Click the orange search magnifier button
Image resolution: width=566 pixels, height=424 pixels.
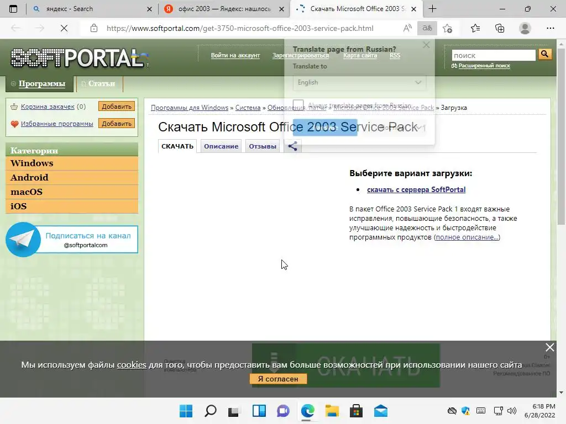coord(544,55)
